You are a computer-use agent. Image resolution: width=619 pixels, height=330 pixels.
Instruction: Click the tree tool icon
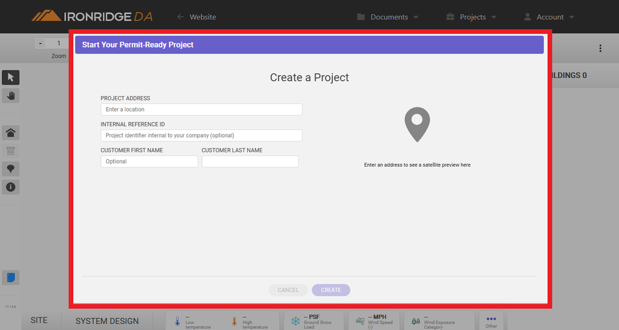[x=11, y=169]
